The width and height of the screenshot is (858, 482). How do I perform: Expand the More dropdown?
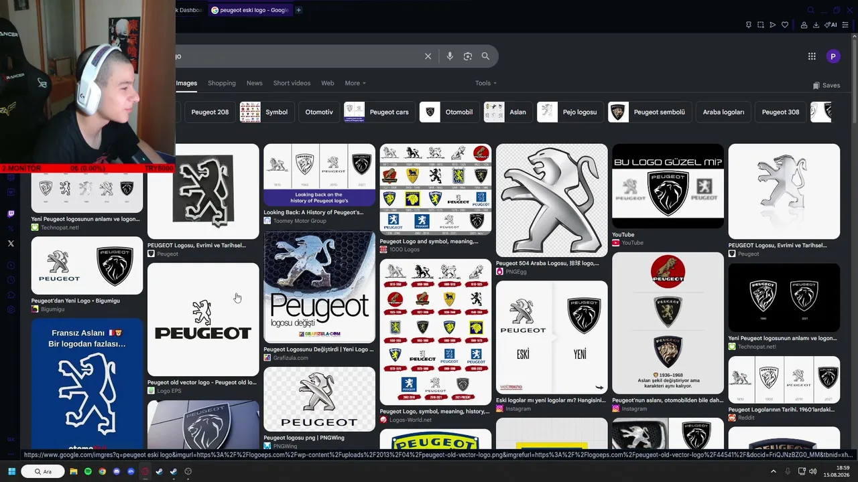(355, 83)
